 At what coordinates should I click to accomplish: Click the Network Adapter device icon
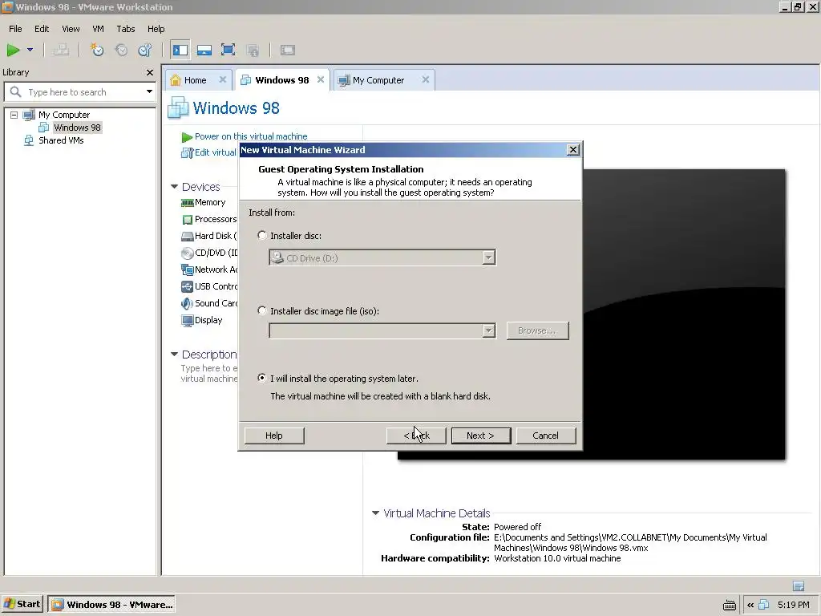point(188,269)
